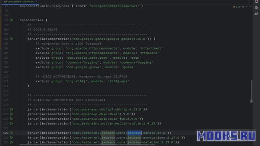The height and width of the screenshot is (146, 260).
Task: Open the Gradle elephant tool window
Action: coord(256,14)
